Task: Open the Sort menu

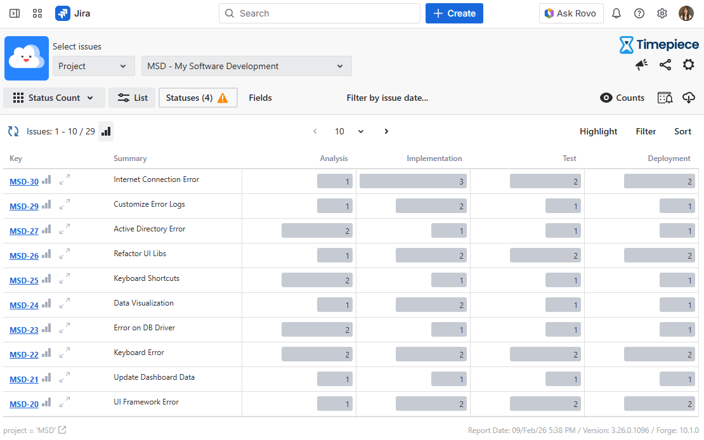Action: [x=682, y=131]
